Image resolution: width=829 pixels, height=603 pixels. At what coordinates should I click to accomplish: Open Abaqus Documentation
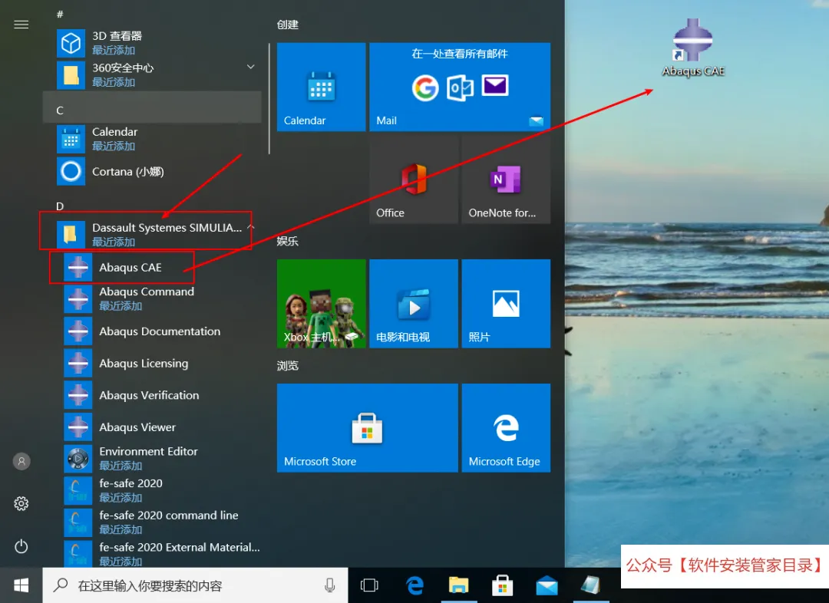152,331
